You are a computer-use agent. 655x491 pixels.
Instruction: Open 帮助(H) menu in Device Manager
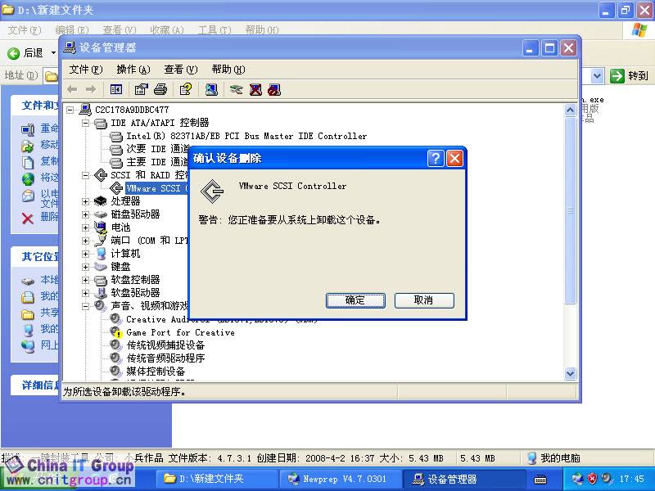(x=228, y=70)
